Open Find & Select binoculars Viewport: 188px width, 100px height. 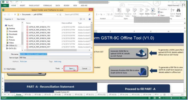178,13
